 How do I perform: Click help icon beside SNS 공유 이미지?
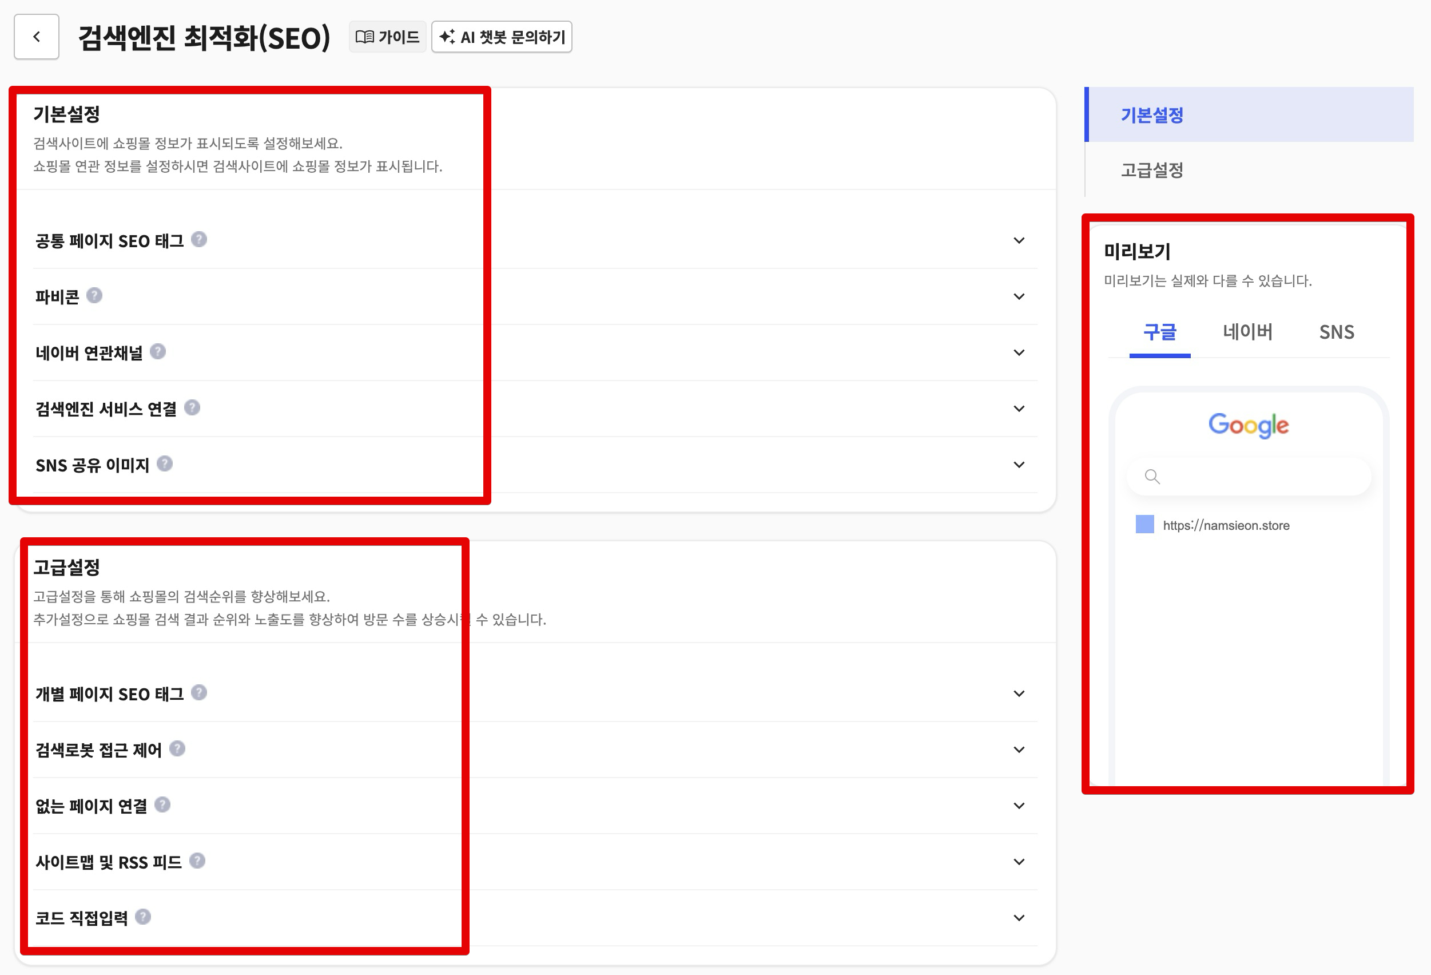coord(164,463)
